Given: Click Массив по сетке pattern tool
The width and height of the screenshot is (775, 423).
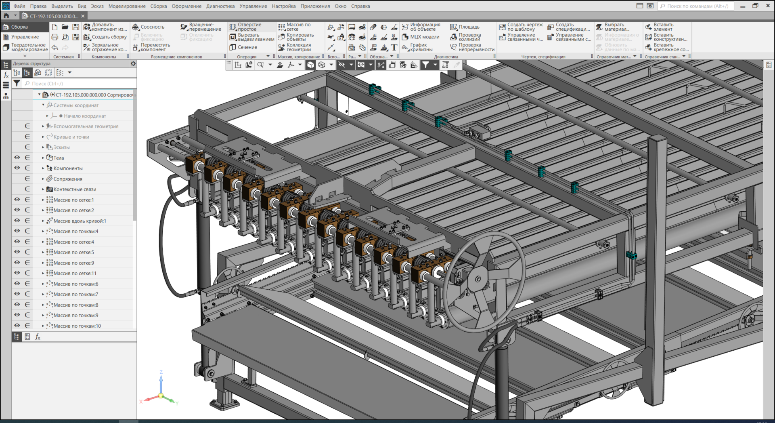Looking at the screenshot, I should pyautogui.click(x=281, y=27).
